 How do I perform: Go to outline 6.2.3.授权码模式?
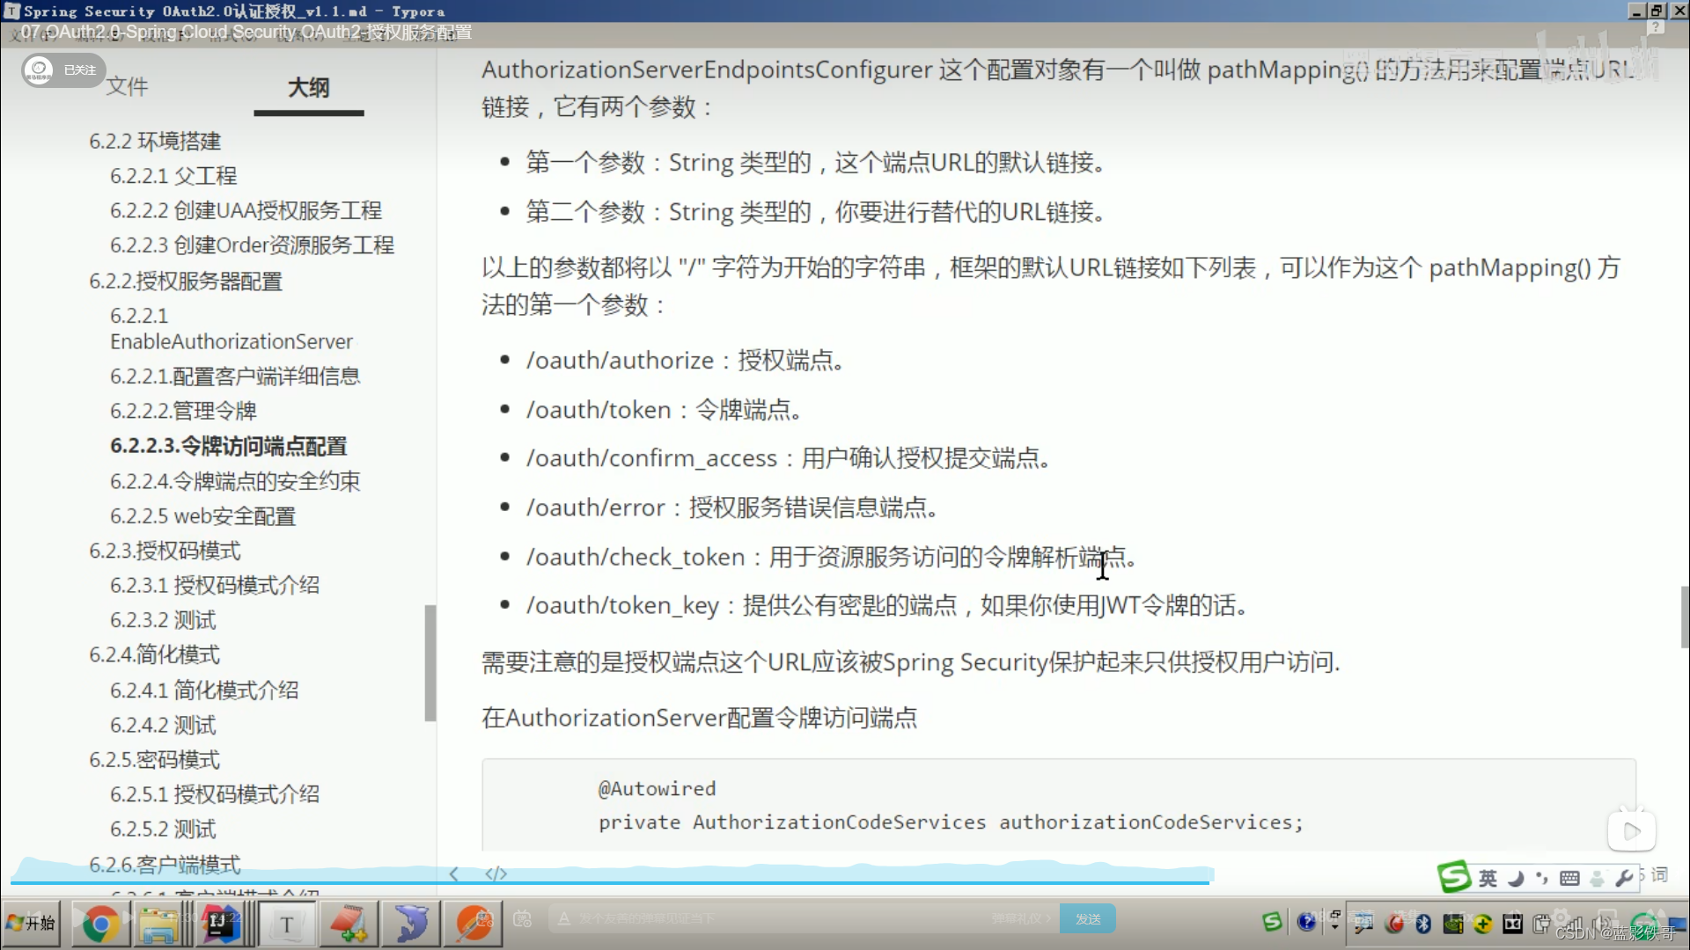(165, 551)
